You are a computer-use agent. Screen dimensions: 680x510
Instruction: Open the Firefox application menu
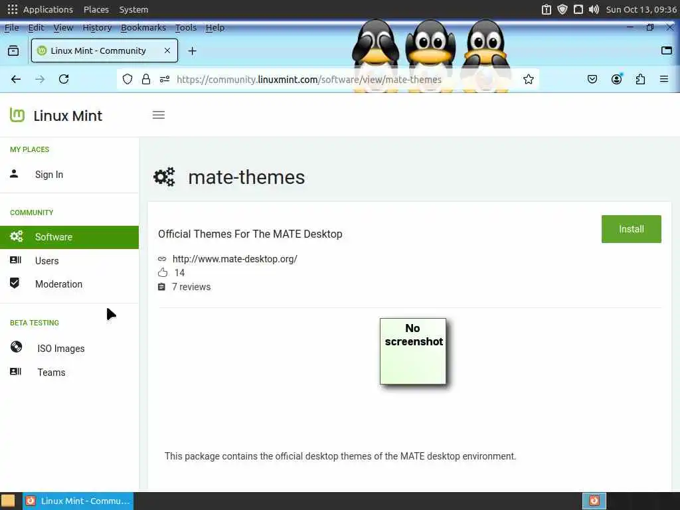[x=664, y=79]
